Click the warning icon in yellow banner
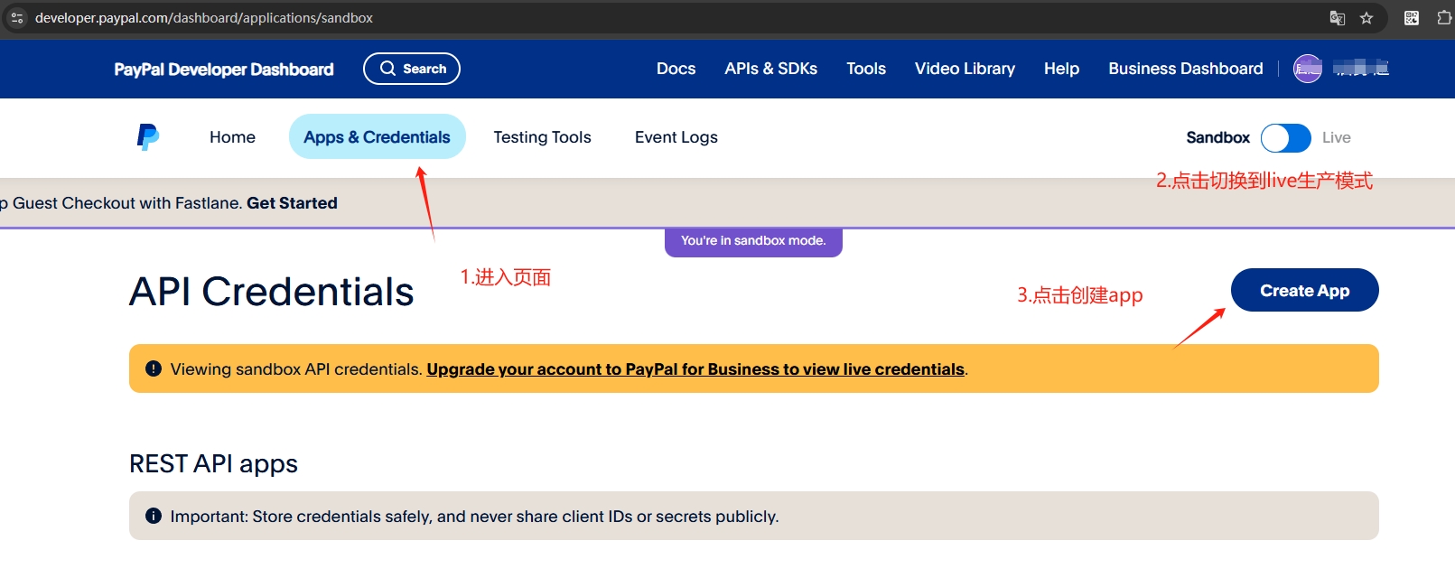Viewport: 1455px width, 578px height. (154, 368)
